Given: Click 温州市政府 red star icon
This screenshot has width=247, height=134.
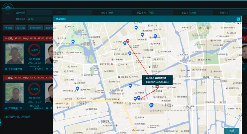Looking at the screenshot, I should click(x=212, y=40).
